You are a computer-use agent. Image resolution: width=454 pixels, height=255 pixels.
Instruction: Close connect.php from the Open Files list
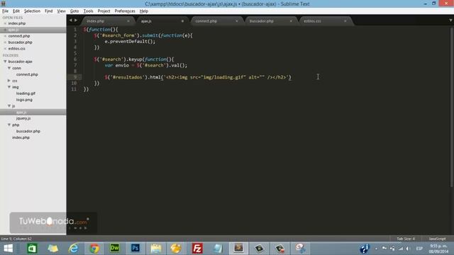5,36
